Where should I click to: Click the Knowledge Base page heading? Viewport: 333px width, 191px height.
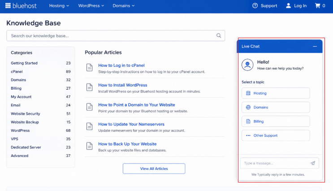click(x=34, y=23)
